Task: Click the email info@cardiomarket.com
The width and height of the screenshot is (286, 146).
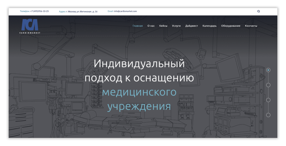Action: click(x=125, y=11)
